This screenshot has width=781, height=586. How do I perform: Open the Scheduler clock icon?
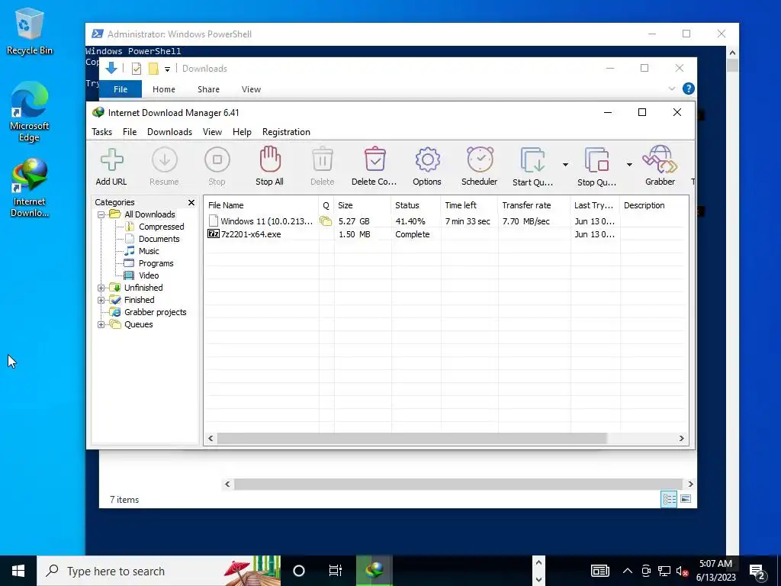(480, 159)
